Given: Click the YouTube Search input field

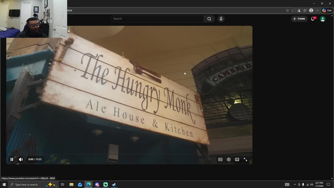Looking at the screenshot, I should (157, 19).
